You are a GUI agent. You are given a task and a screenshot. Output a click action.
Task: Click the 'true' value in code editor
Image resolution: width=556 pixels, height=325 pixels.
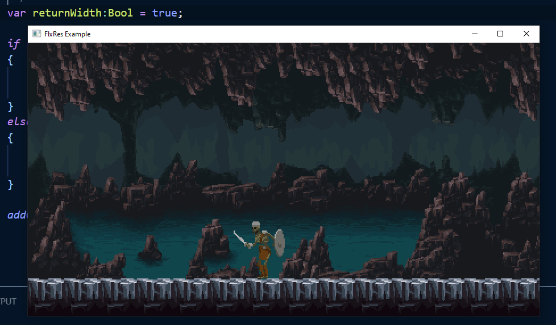click(164, 13)
